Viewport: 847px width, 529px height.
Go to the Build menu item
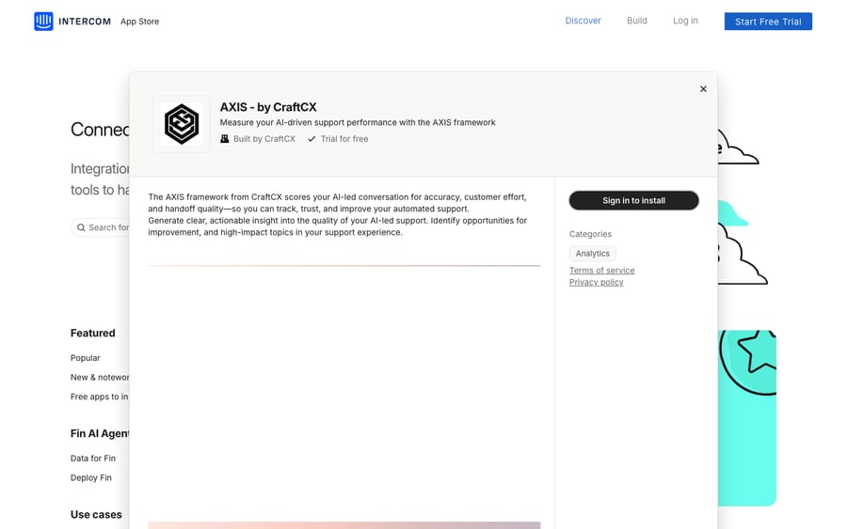point(637,21)
